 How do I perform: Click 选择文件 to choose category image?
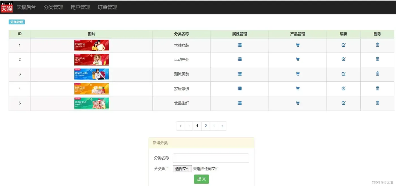click(182, 169)
